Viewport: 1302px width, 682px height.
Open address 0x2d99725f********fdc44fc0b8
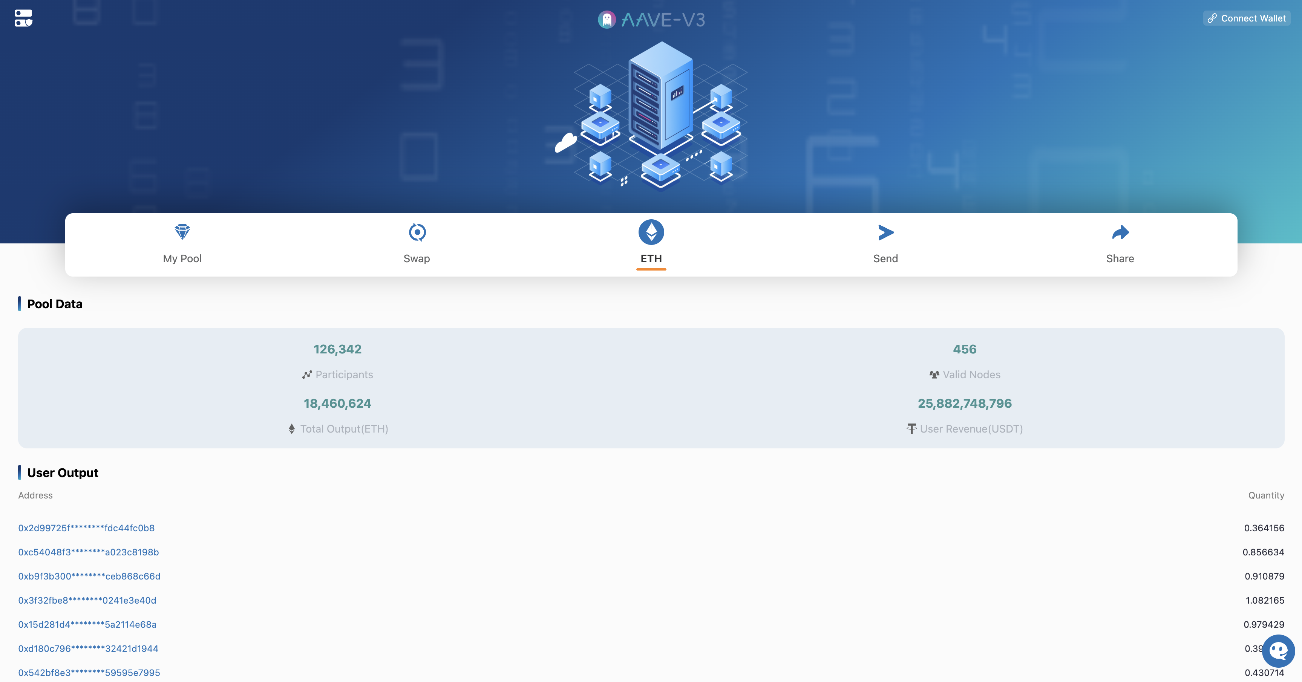point(86,528)
